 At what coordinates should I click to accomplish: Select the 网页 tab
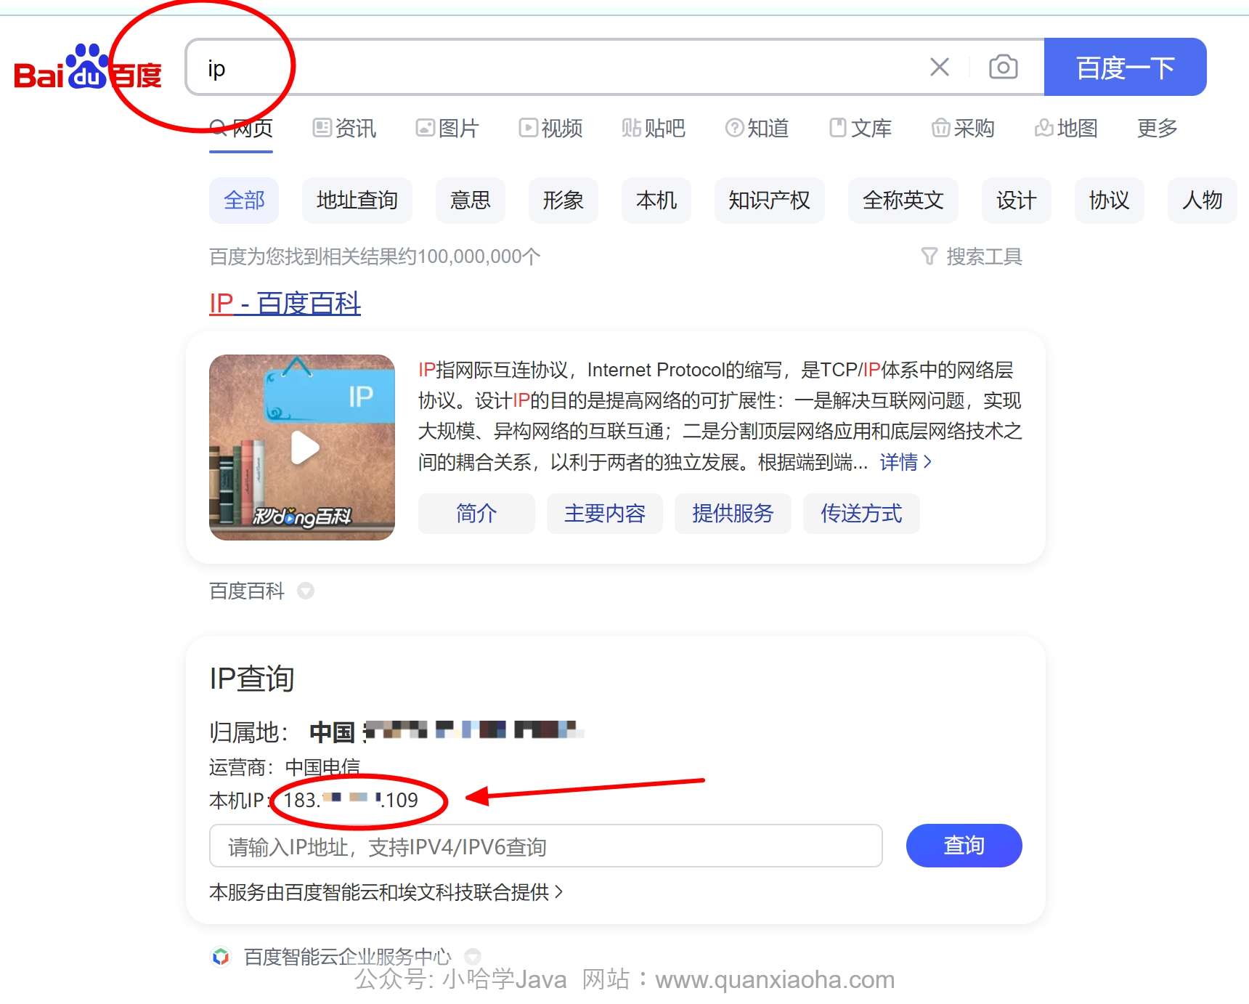tap(241, 129)
